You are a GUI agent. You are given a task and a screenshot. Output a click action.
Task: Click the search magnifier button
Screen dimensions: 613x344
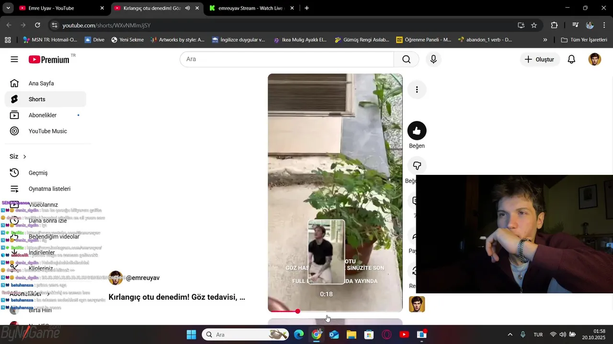(406, 59)
